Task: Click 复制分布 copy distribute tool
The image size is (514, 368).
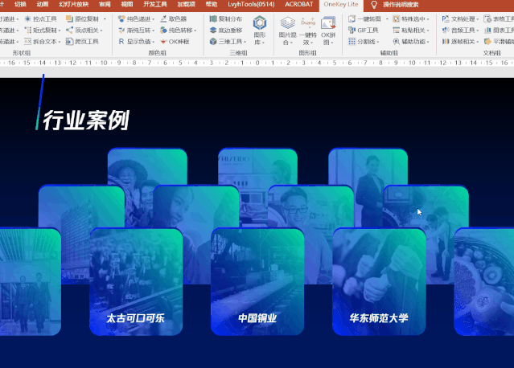Action: pos(226,19)
